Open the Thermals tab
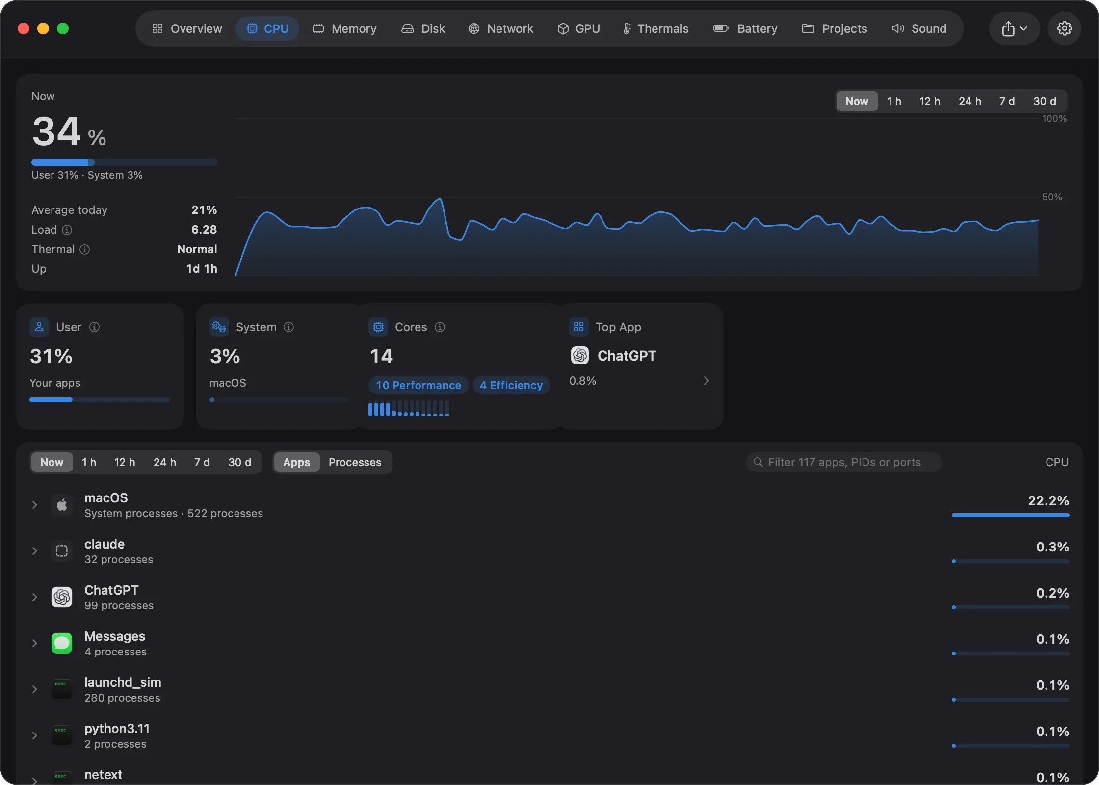 click(x=655, y=28)
